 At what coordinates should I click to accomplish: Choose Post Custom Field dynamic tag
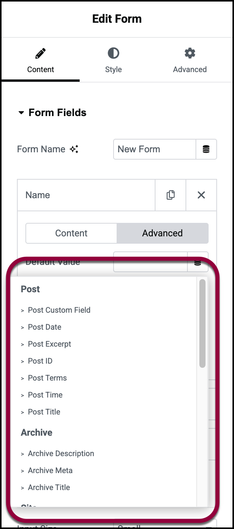tap(59, 310)
